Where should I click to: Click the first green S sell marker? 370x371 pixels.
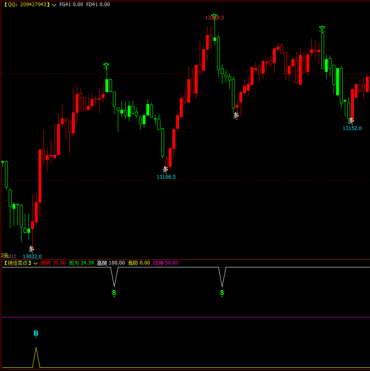click(x=114, y=293)
